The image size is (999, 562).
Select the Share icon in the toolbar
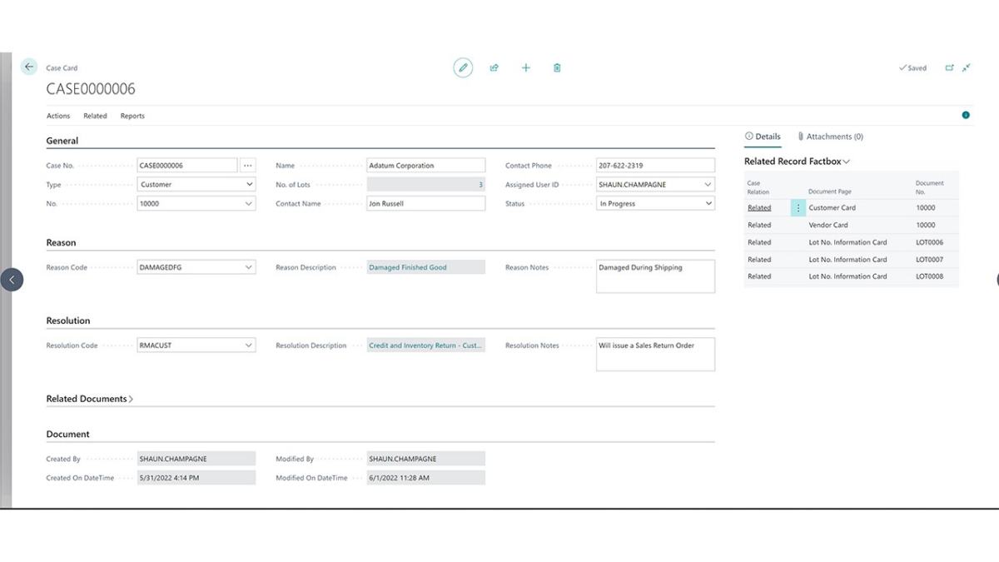pos(494,67)
